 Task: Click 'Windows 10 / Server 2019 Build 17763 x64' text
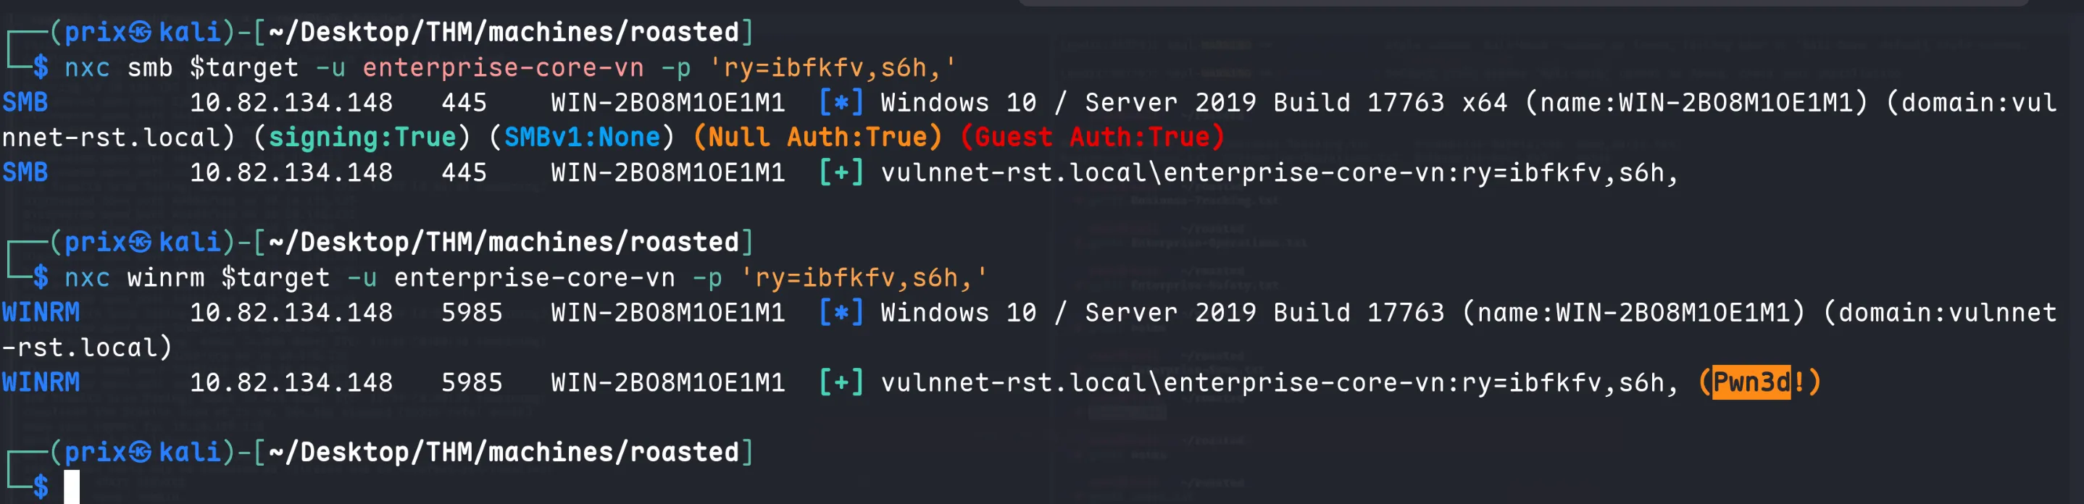click(1194, 103)
